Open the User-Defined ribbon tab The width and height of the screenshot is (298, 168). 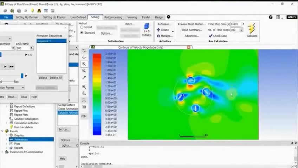78,17
